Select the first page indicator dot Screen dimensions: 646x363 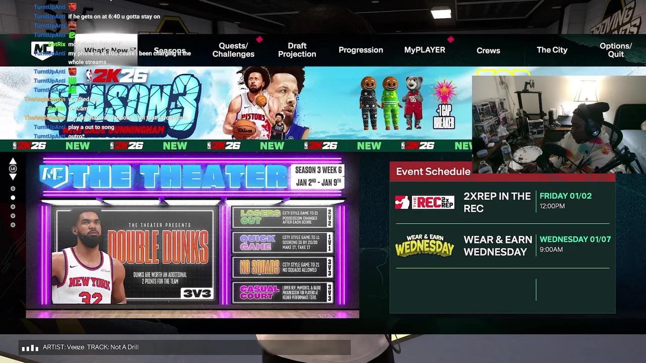point(13,189)
